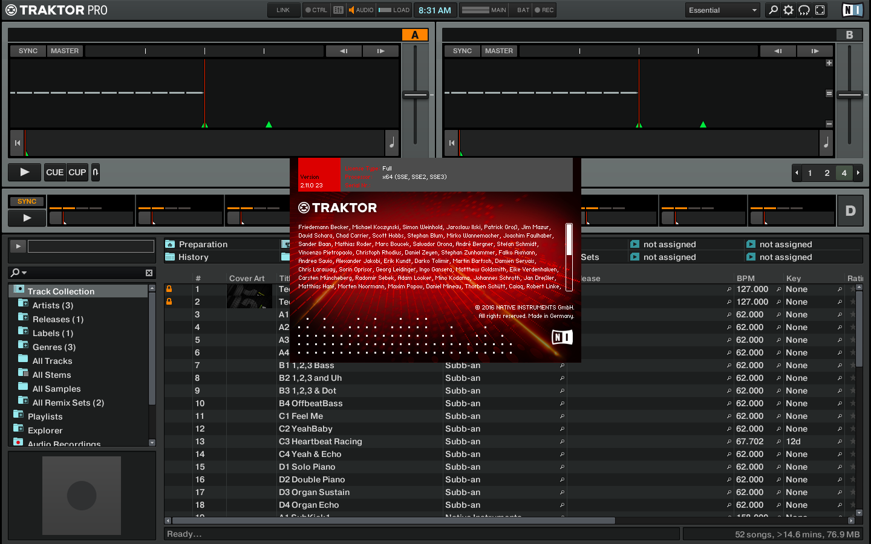Expand the Genres (3) tree node
Image resolution: width=871 pixels, height=544 pixels.
[23, 346]
